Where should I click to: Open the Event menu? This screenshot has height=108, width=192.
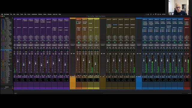29,14
